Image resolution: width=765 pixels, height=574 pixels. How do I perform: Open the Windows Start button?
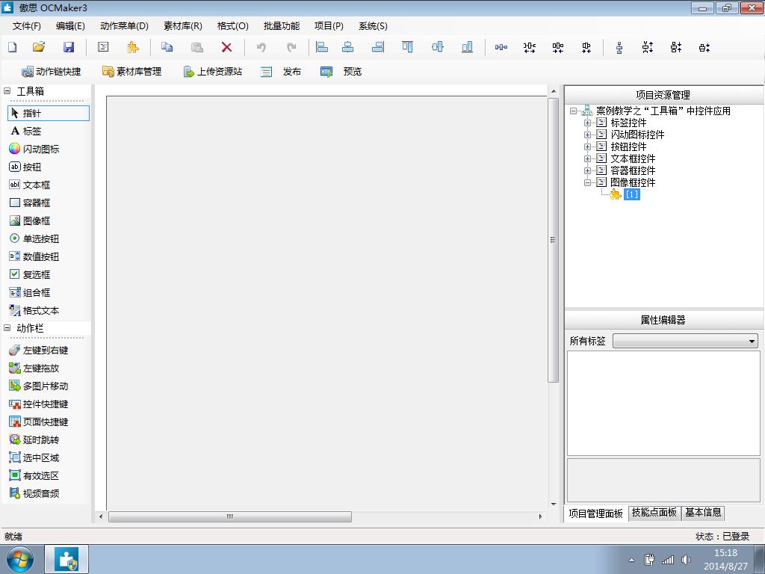click(x=19, y=558)
